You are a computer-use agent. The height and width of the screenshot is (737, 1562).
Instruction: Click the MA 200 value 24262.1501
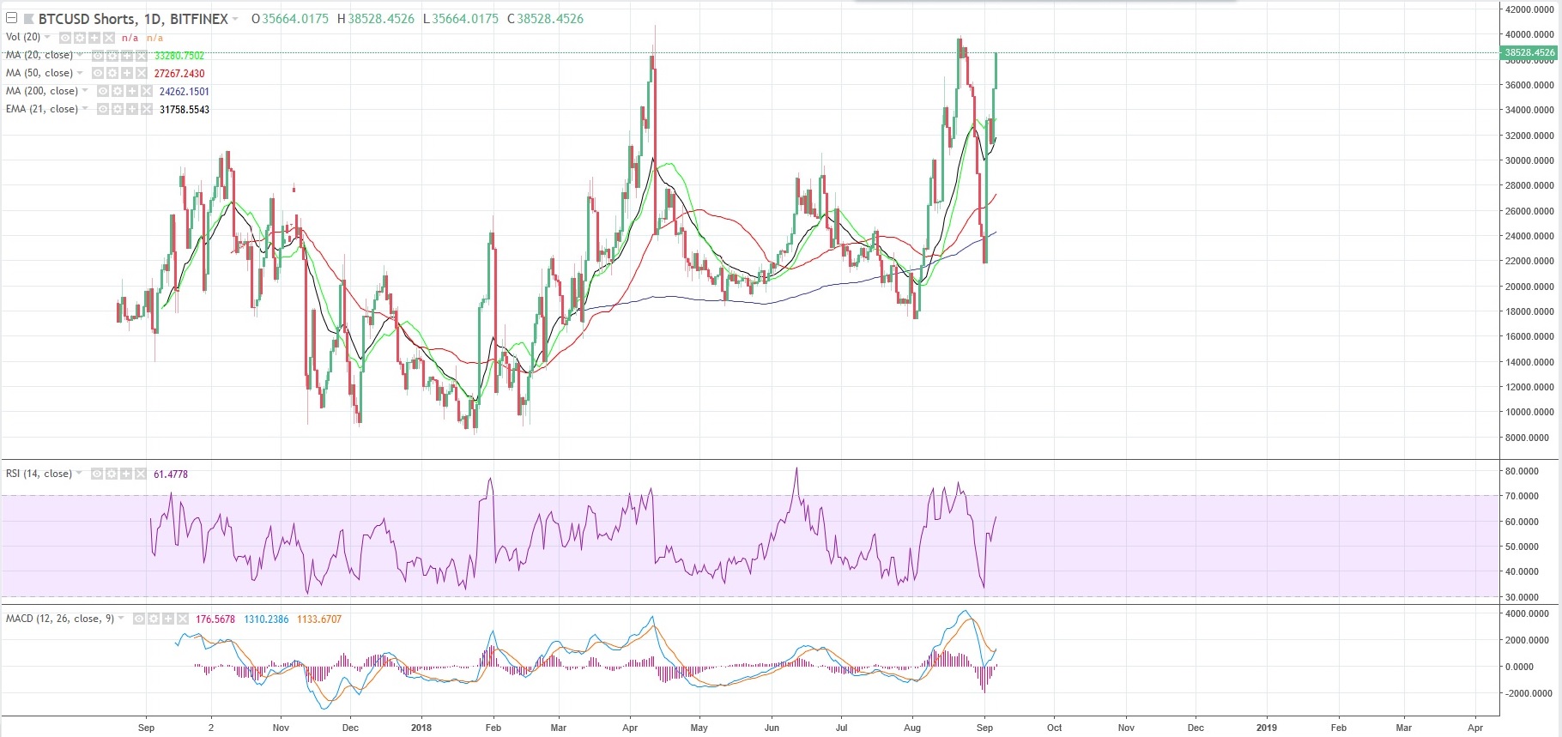[185, 92]
